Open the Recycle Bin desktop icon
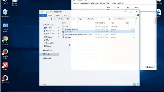 click(x=5, y=13)
